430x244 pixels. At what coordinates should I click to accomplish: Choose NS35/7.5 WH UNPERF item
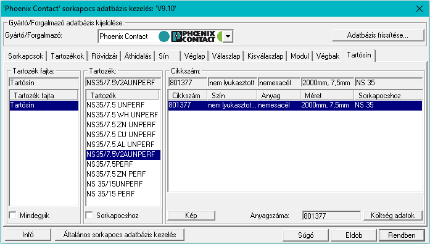point(123,115)
